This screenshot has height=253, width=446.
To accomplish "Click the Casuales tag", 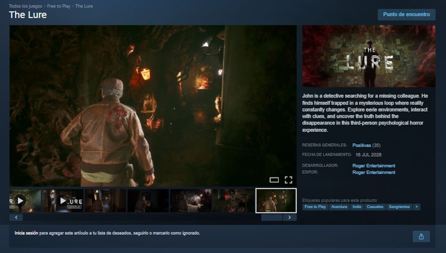I will point(375,207).
